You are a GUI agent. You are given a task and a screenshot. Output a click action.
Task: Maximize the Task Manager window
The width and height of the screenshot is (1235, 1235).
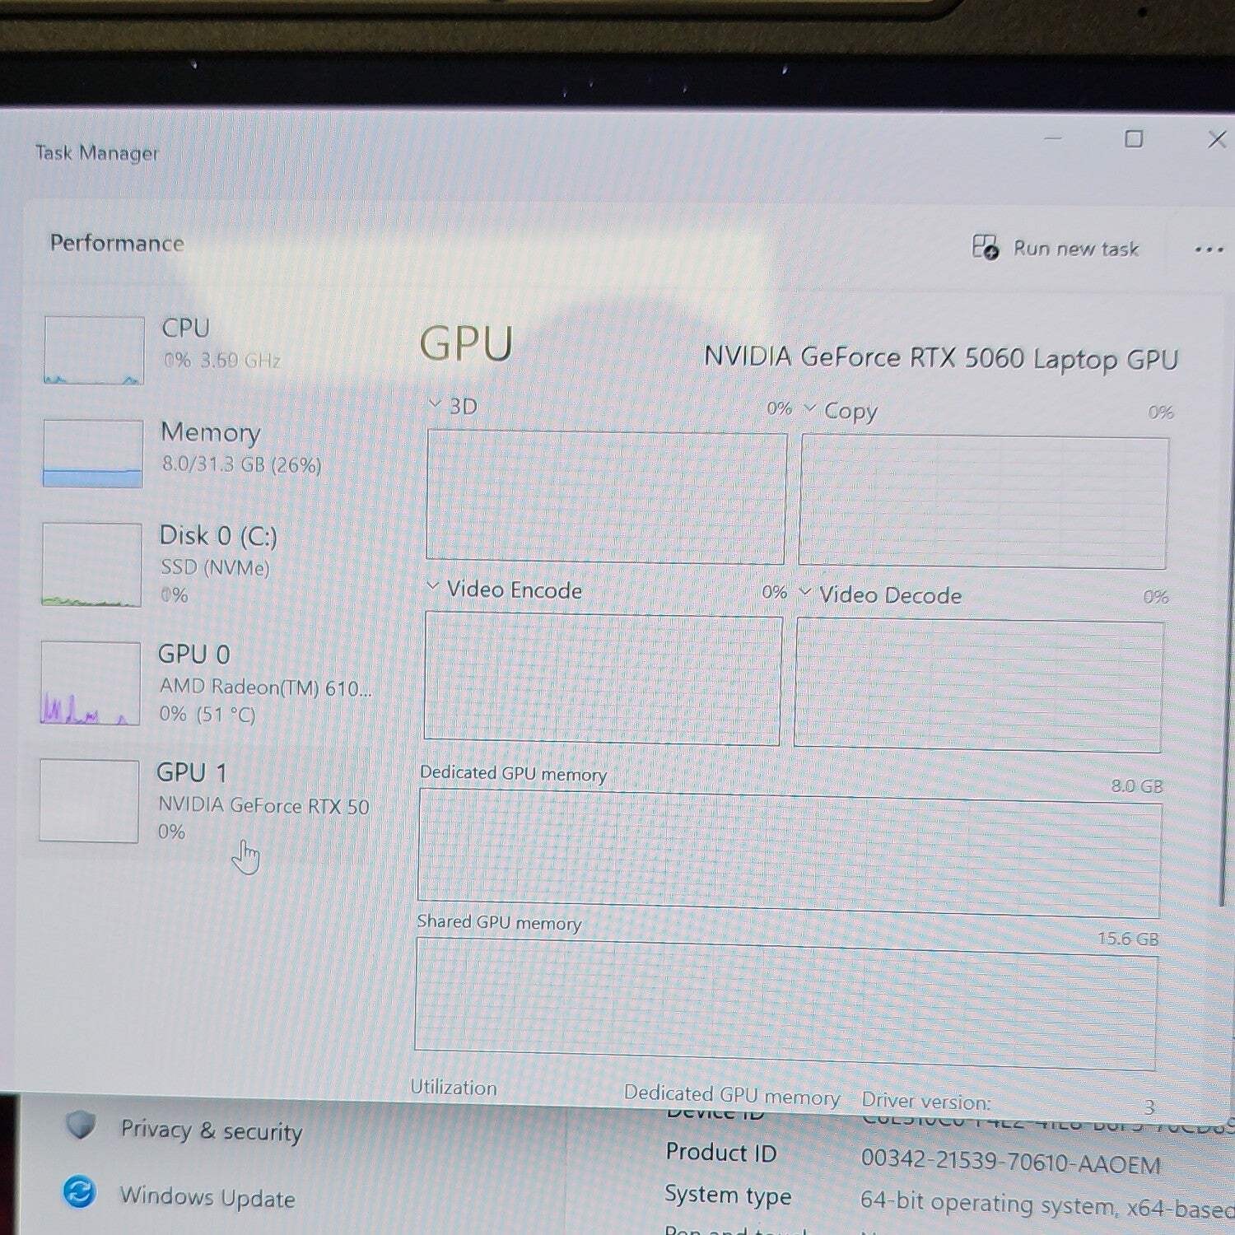(x=1134, y=139)
